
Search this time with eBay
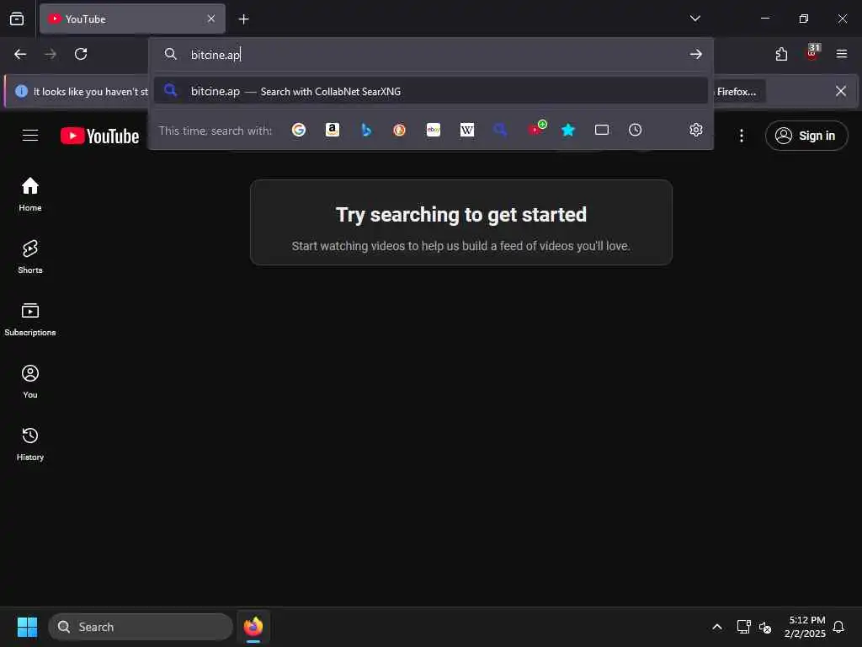click(x=434, y=130)
